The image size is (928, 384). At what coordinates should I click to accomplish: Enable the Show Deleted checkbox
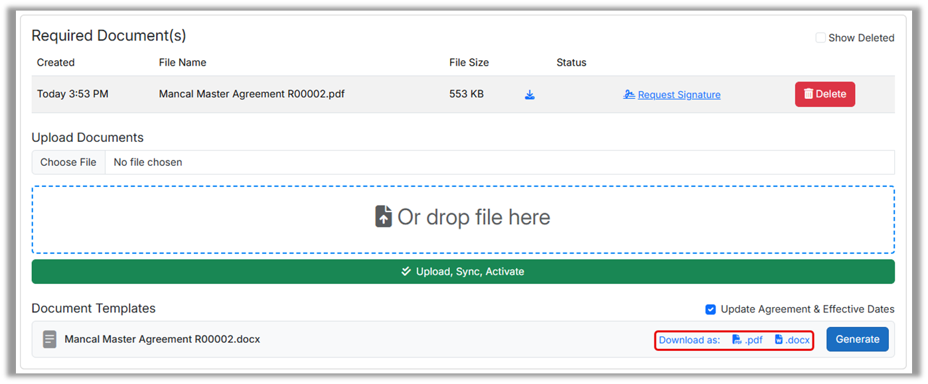(x=820, y=38)
